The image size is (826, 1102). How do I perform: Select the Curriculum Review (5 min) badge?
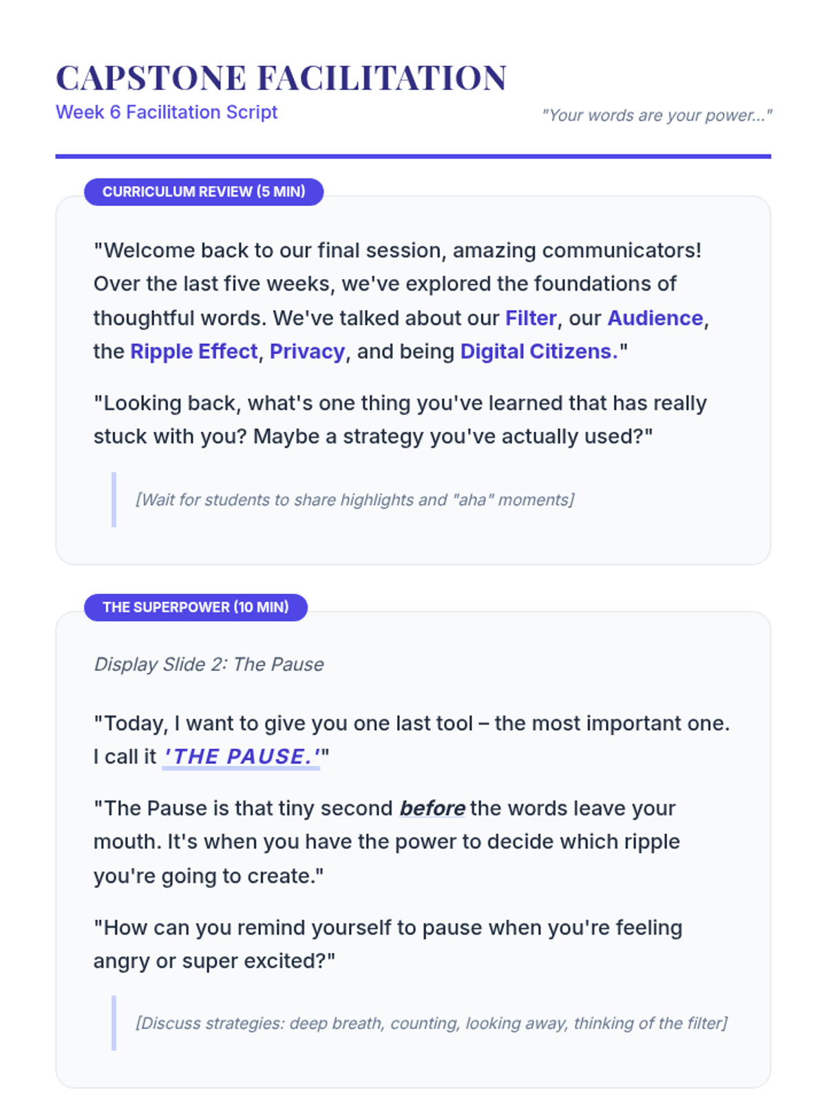point(204,191)
